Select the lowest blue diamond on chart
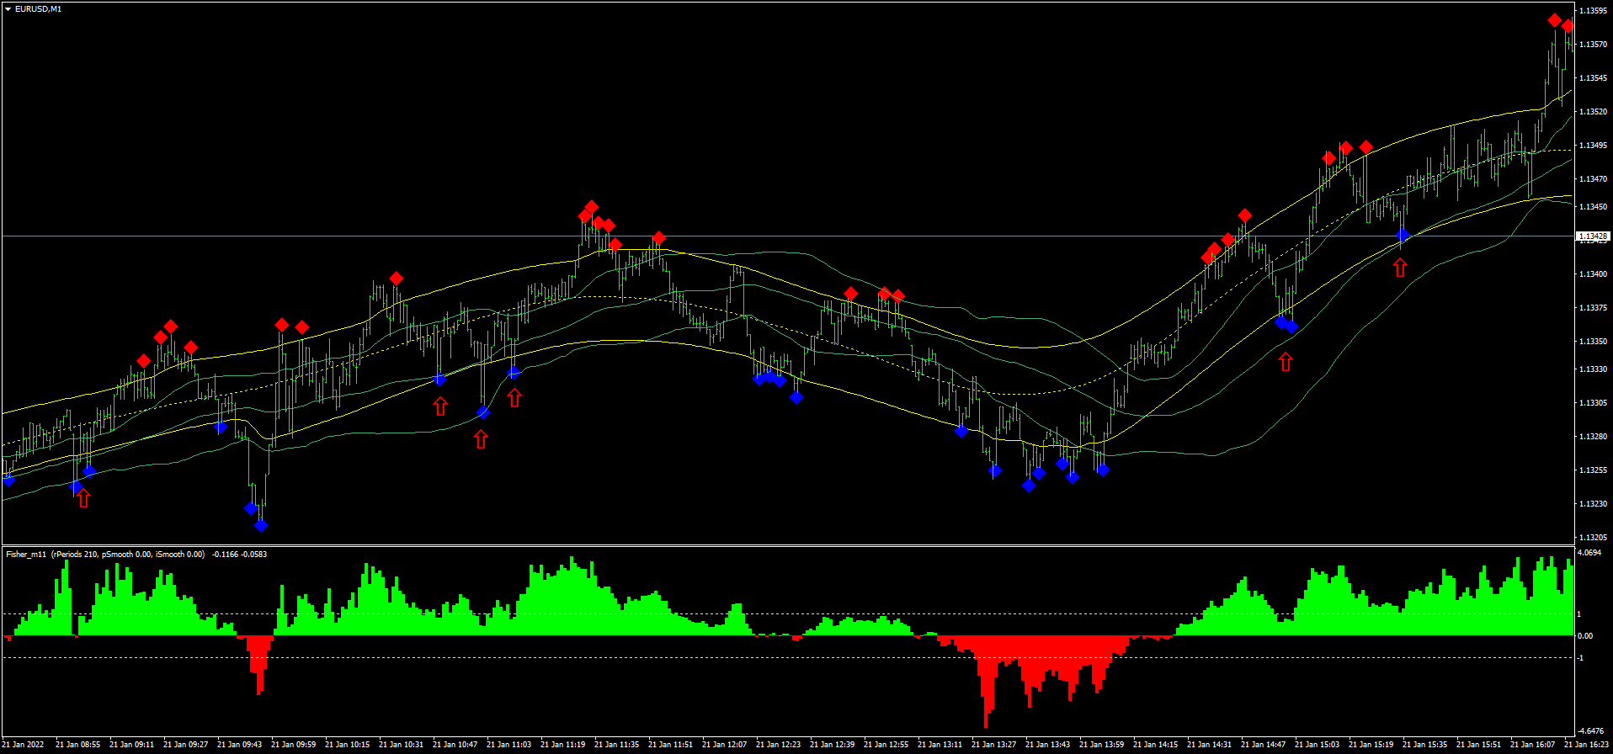Image resolution: width=1613 pixels, height=754 pixels. (261, 526)
